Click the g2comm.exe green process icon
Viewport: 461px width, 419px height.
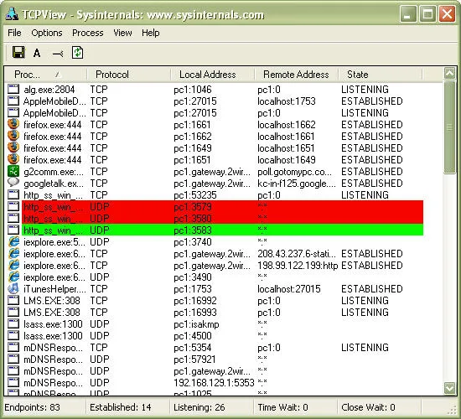[x=13, y=171]
